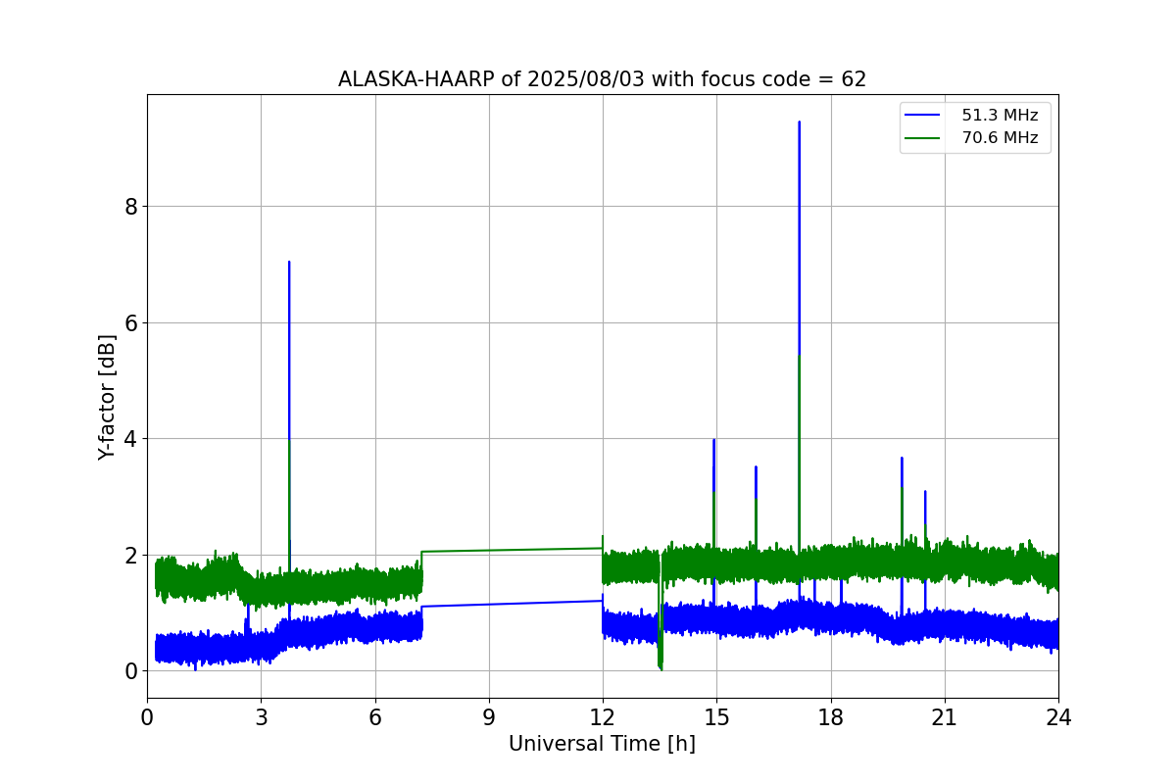
Task: Click y-axis tick label 8
Action: [129, 207]
